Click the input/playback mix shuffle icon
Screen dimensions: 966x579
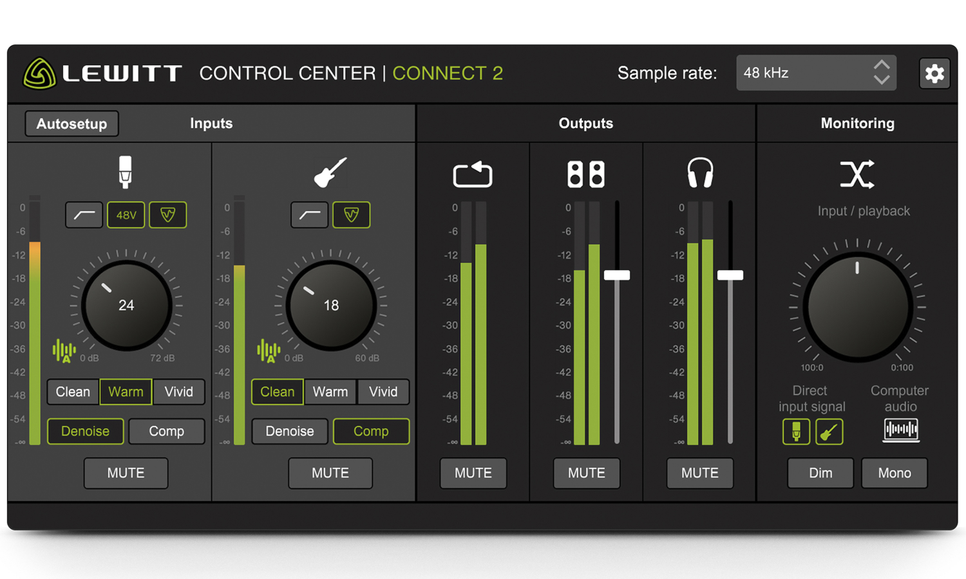point(857,174)
